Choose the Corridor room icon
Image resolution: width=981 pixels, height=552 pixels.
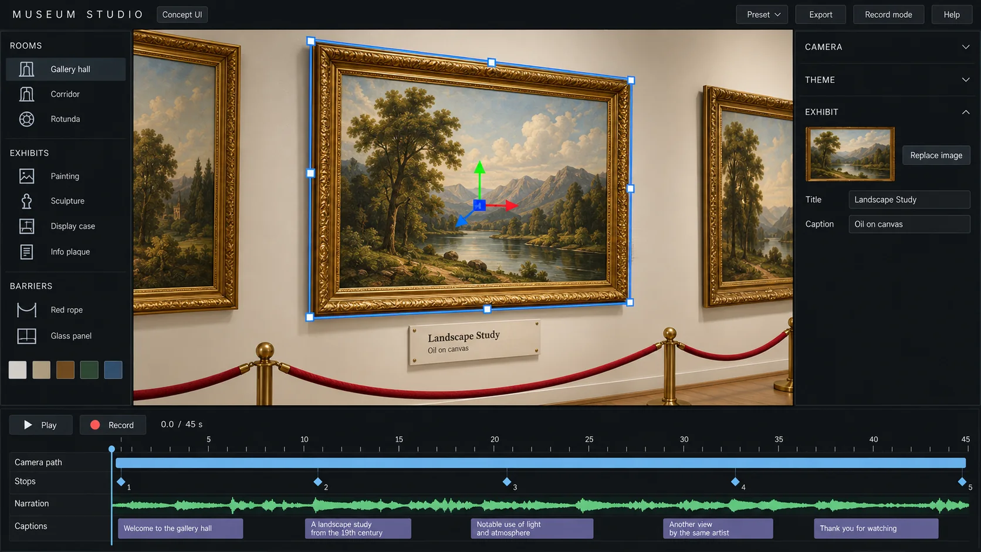point(26,94)
